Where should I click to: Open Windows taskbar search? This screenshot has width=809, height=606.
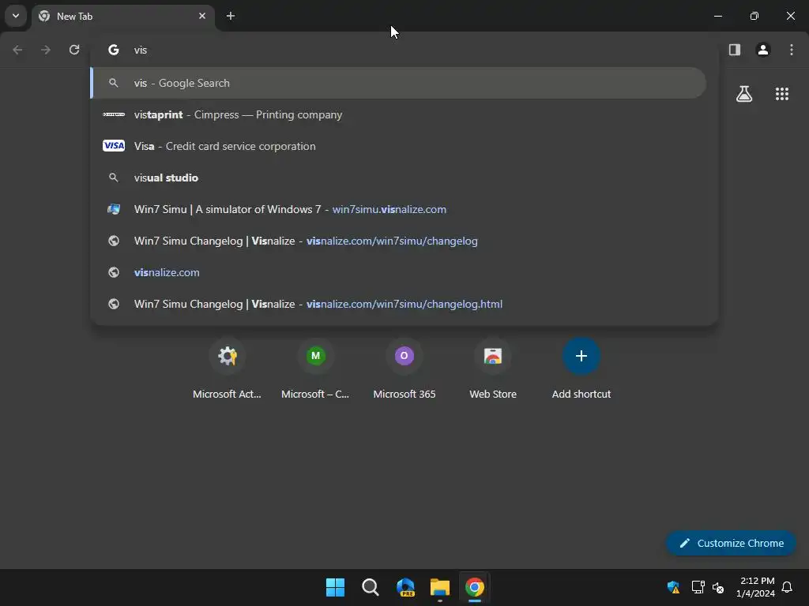click(370, 587)
